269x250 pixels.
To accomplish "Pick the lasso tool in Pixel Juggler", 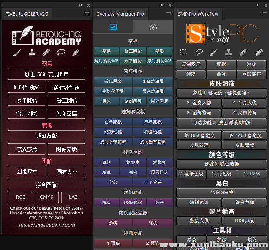I will (61, 53).
